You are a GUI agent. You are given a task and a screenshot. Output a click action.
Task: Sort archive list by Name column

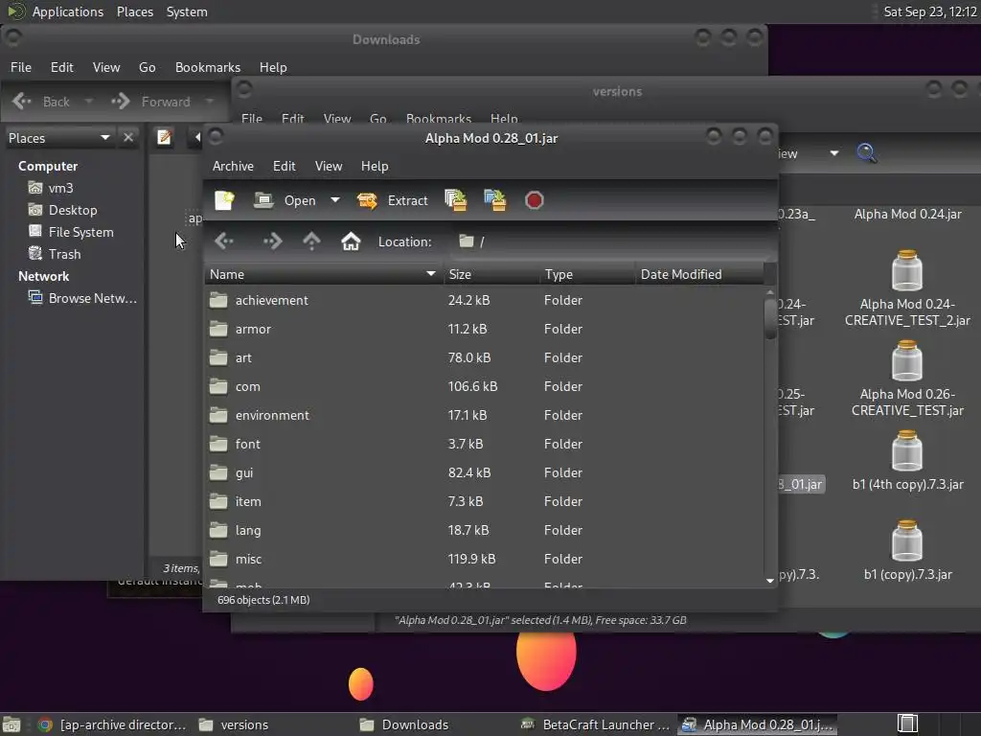(x=324, y=274)
